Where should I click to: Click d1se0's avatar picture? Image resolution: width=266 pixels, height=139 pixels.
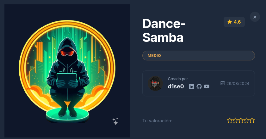[155, 83]
